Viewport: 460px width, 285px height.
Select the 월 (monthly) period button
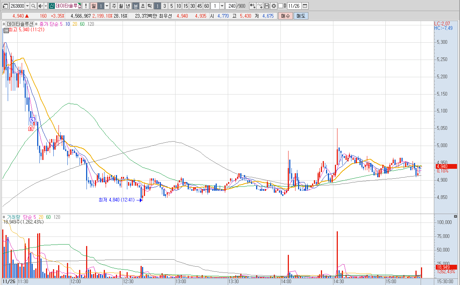(121, 6)
